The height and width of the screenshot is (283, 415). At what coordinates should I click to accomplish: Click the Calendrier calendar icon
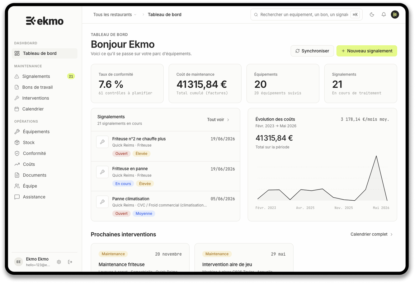click(17, 109)
